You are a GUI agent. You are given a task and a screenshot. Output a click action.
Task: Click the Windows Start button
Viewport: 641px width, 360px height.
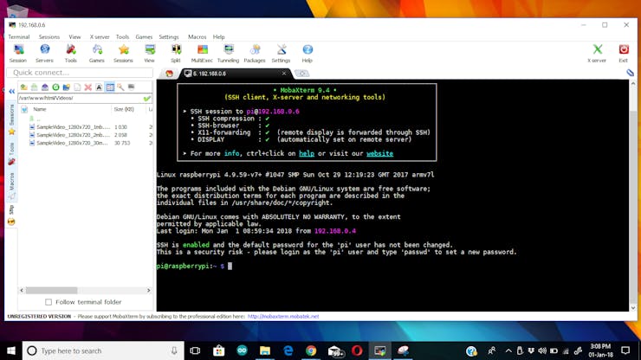(x=11, y=350)
